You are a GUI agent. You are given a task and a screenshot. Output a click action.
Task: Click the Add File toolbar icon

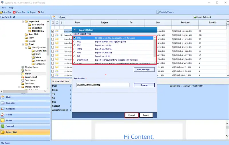[x=2, y=12]
